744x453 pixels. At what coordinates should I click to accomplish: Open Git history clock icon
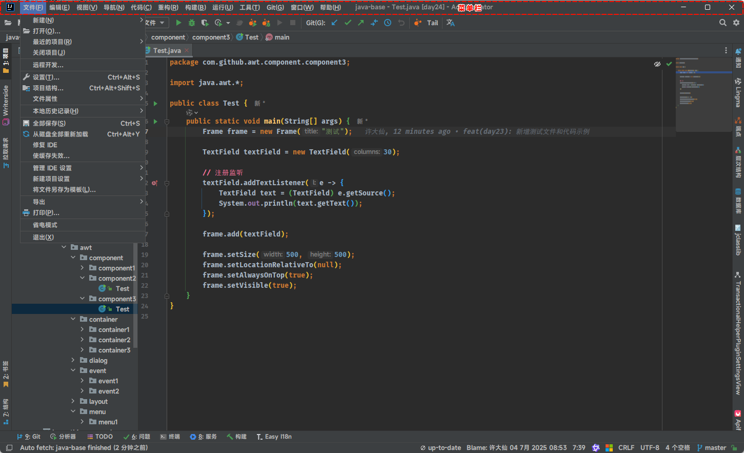click(x=388, y=23)
